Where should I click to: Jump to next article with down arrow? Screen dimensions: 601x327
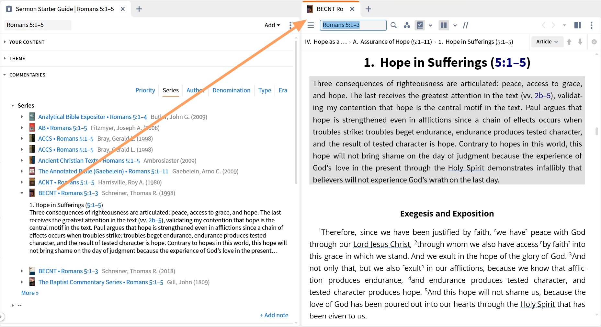tap(580, 42)
